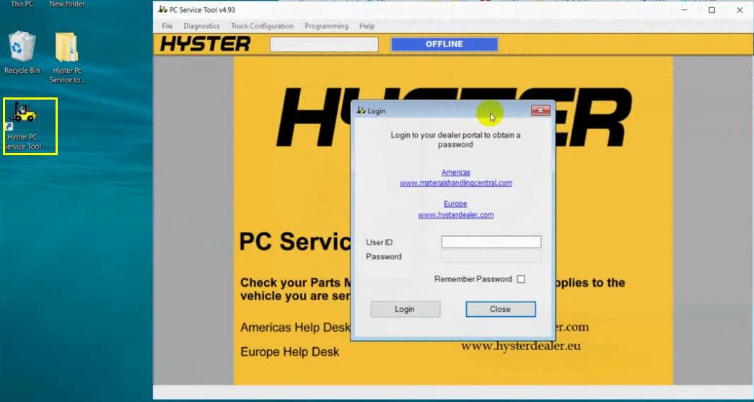
Task: Click the Password input field
Action: point(491,256)
